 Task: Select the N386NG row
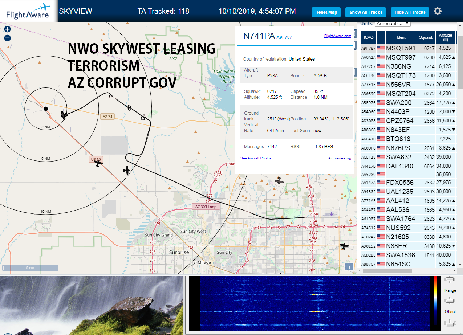pos(409,66)
